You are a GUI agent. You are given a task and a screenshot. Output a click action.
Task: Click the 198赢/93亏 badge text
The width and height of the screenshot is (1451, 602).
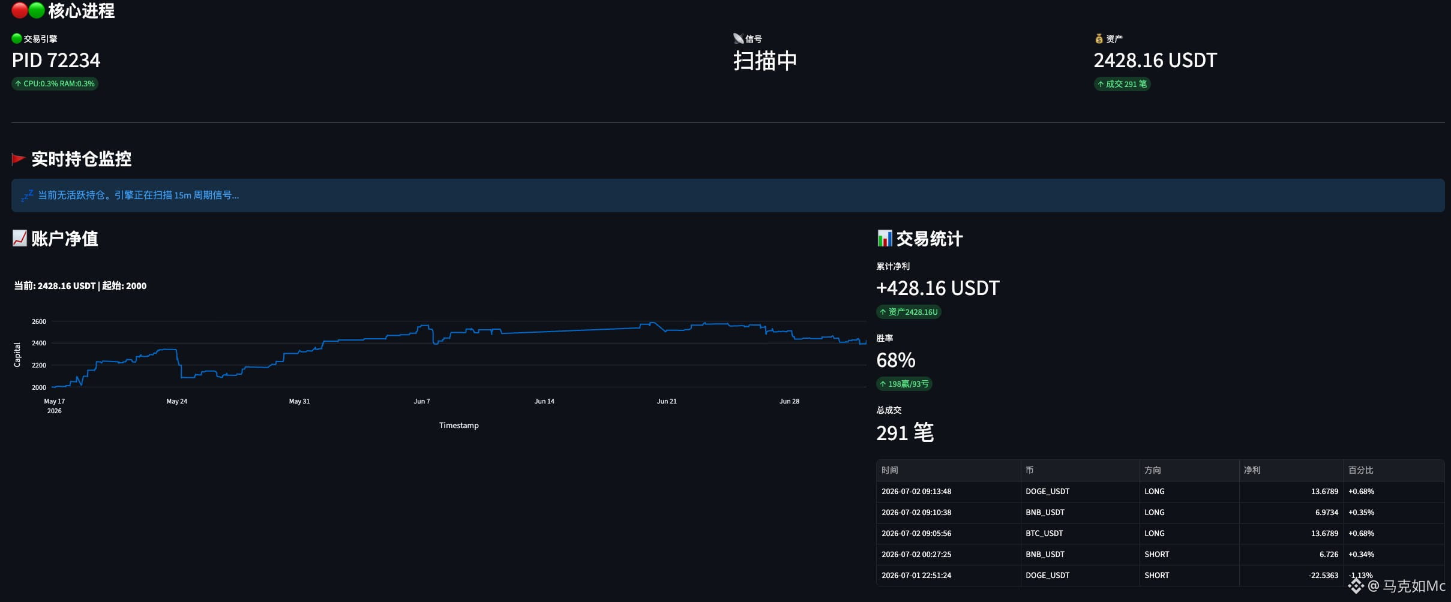(909, 384)
